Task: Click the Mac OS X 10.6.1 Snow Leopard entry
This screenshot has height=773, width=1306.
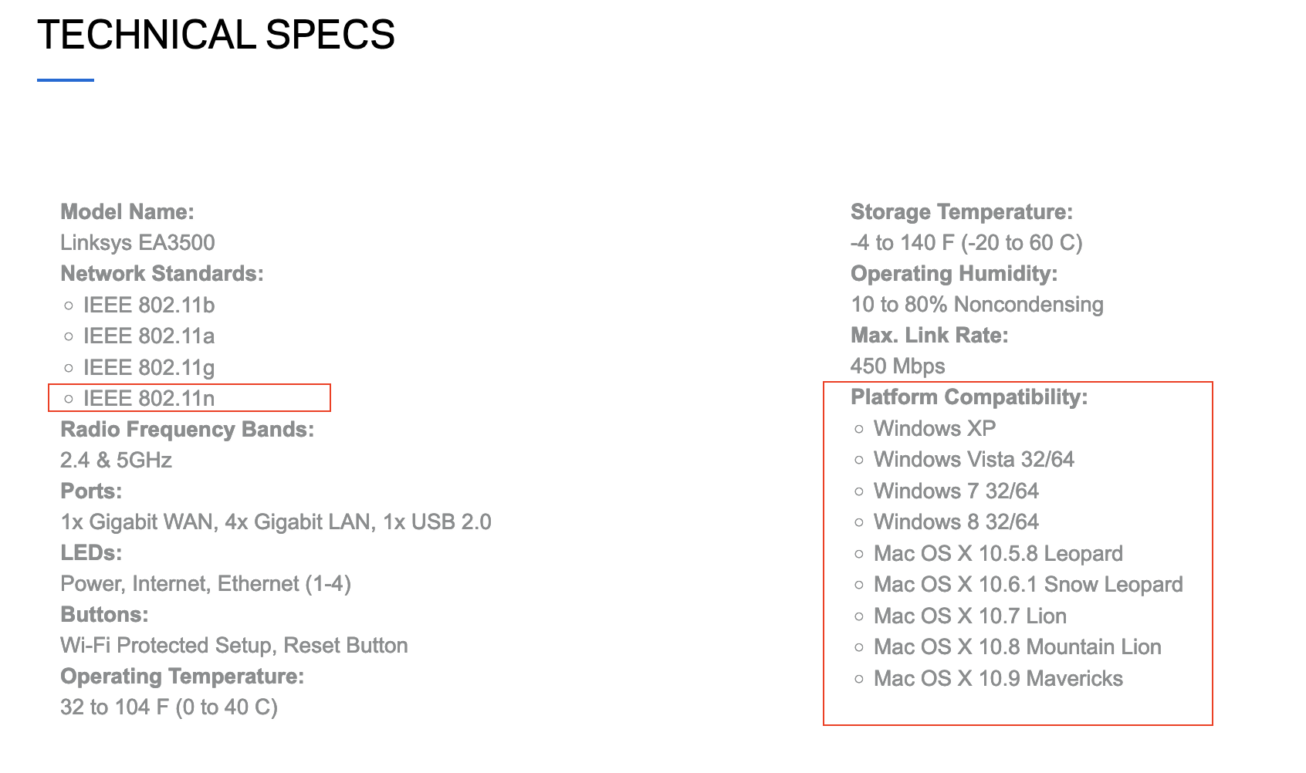Action: click(1027, 585)
